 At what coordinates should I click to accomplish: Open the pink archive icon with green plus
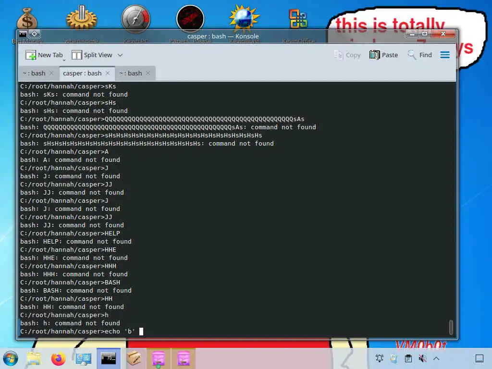point(159,358)
